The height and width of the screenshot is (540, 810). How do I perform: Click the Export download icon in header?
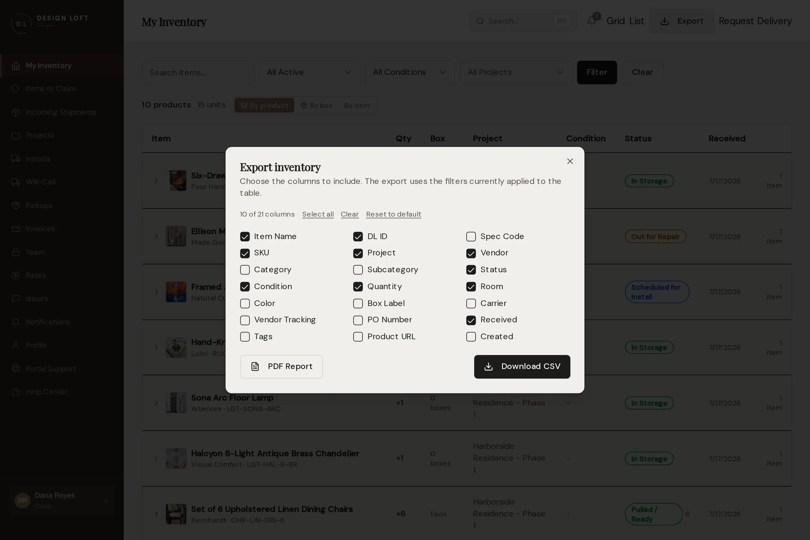click(x=664, y=21)
